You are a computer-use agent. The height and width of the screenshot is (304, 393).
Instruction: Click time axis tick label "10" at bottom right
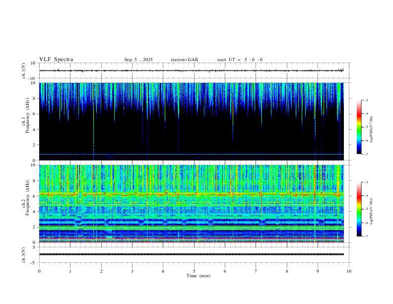349,271
